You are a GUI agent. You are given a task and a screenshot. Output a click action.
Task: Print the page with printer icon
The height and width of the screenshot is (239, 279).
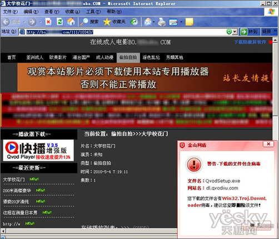(x=162, y=22)
